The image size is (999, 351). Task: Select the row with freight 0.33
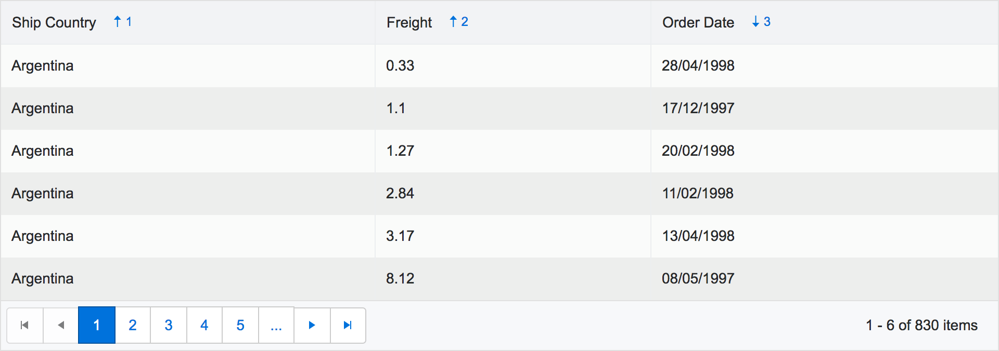[400, 65]
